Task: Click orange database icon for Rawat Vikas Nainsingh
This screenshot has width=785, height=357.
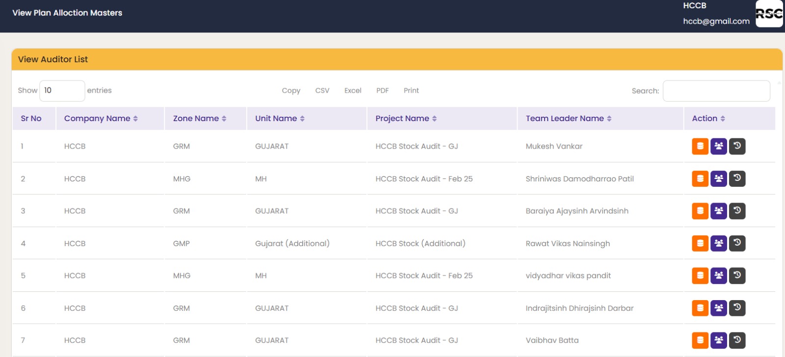Action: (700, 243)
